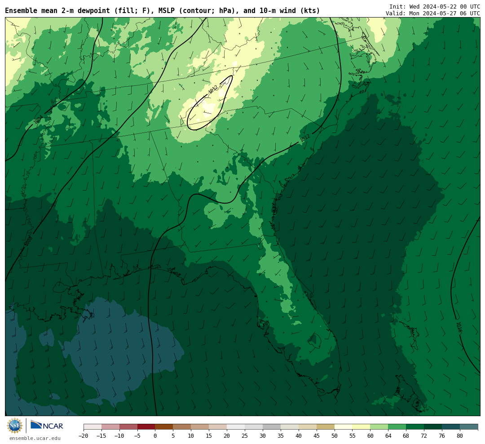485x444 pixels.
Task: Pick the brown swatch between 0 and 5
Action: 164,427
